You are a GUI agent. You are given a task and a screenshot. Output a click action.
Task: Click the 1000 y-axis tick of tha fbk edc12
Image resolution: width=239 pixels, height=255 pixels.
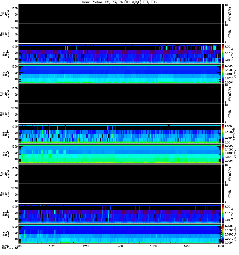tap(14, 47)
